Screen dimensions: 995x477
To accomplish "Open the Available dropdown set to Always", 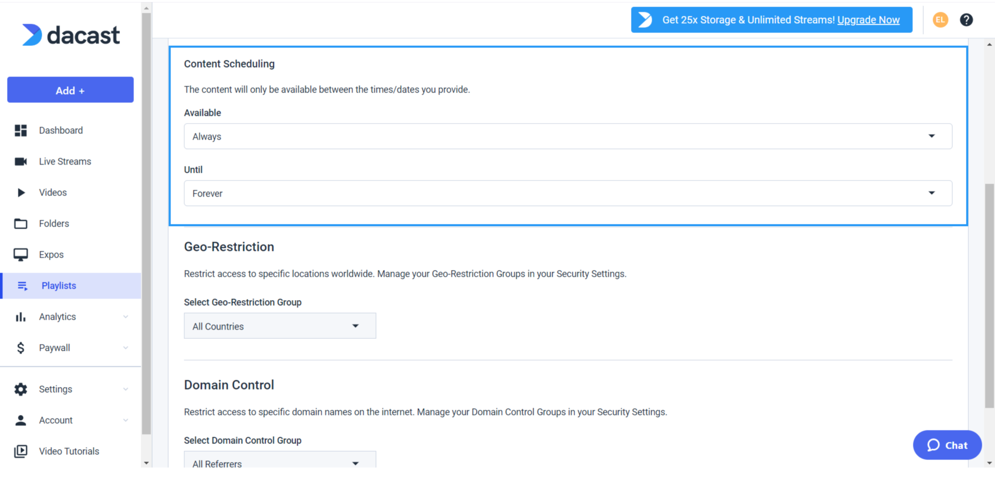I will coord(567,136).
